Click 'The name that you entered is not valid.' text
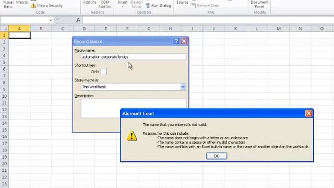This screenshot has height=188, width=334. coord(174,125)
